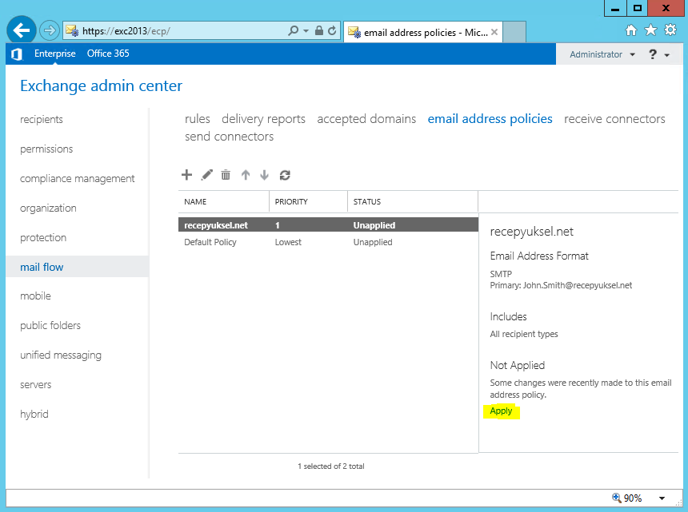The height and width of the screenshot is (512, 688).
Task: Open the recipients section
Action: coord(42,120)
